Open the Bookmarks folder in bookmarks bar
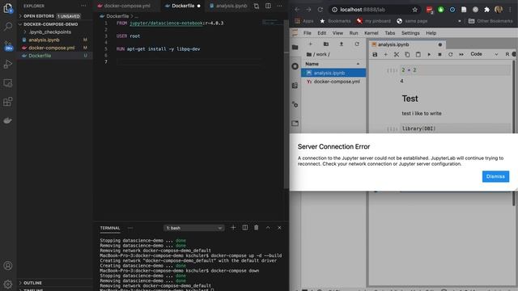Viewport: 518px width, 291px height. click(x=335, y=21)
